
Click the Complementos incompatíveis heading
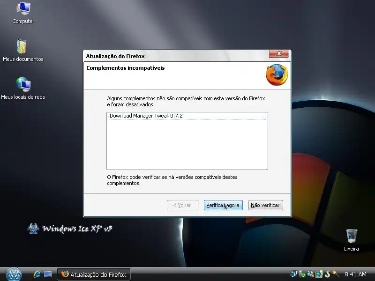tap(126, 68)
